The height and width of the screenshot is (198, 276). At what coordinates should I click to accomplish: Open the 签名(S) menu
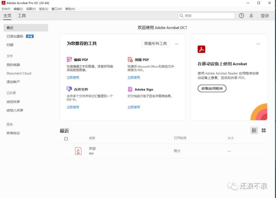[x=44, y=9]
